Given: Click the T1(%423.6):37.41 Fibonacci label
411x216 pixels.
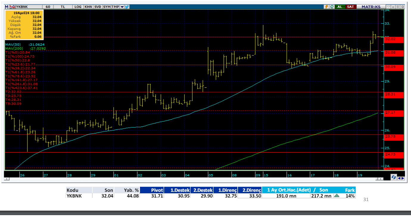Looking at the screenshot, I should coord(21,88).
